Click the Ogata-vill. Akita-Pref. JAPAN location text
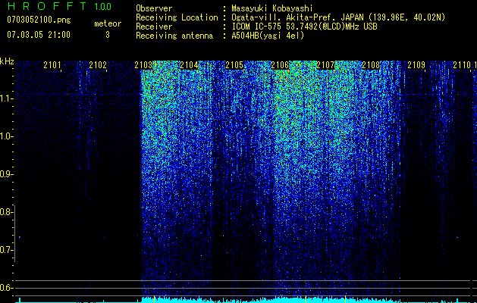Screen dimensions: 477x303 coord(338,17)
